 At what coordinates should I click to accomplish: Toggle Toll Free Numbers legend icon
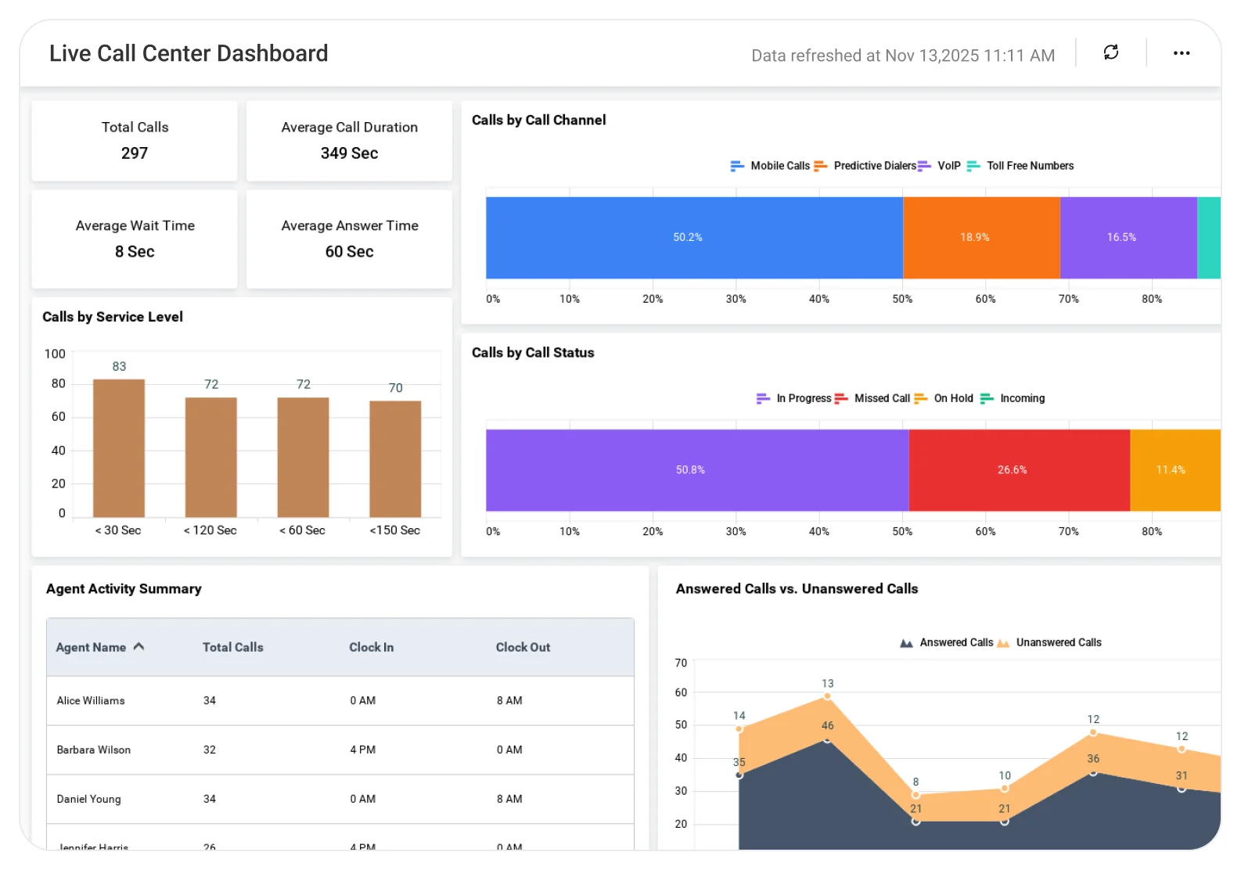[973, 166]
